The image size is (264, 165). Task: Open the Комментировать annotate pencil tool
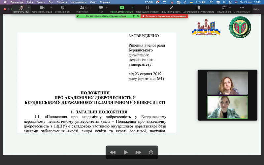171,8
